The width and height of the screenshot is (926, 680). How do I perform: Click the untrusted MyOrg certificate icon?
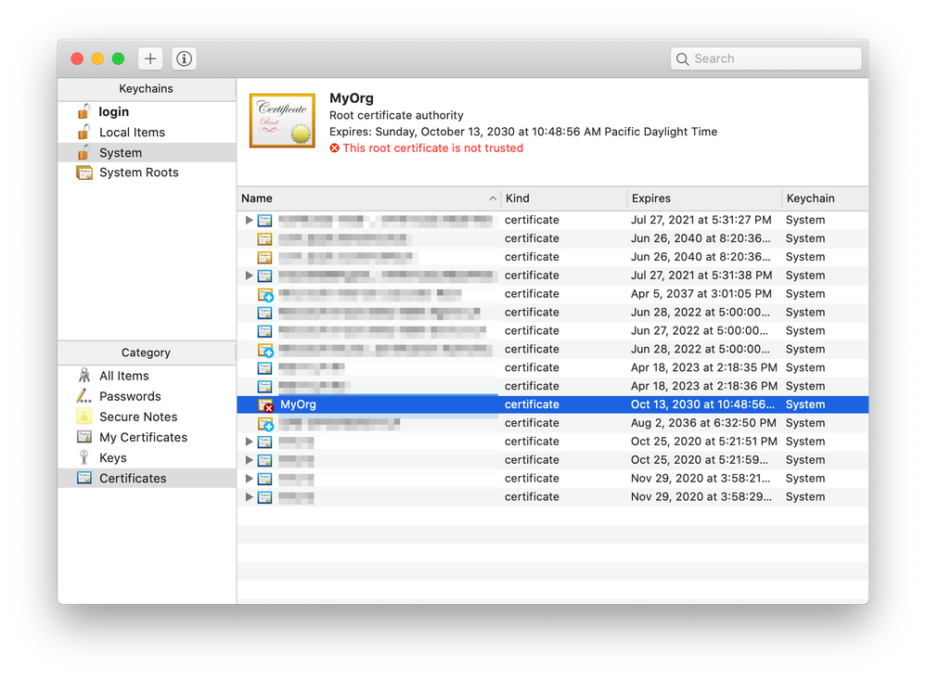click(x=264, y=404)
